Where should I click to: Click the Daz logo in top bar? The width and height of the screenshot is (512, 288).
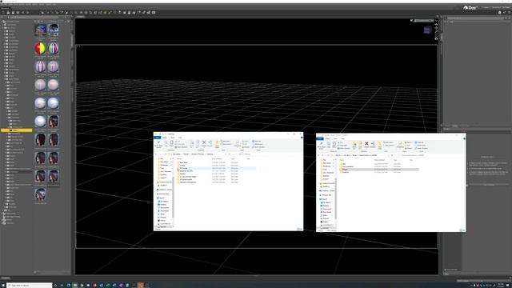click(x=470, y=7)
